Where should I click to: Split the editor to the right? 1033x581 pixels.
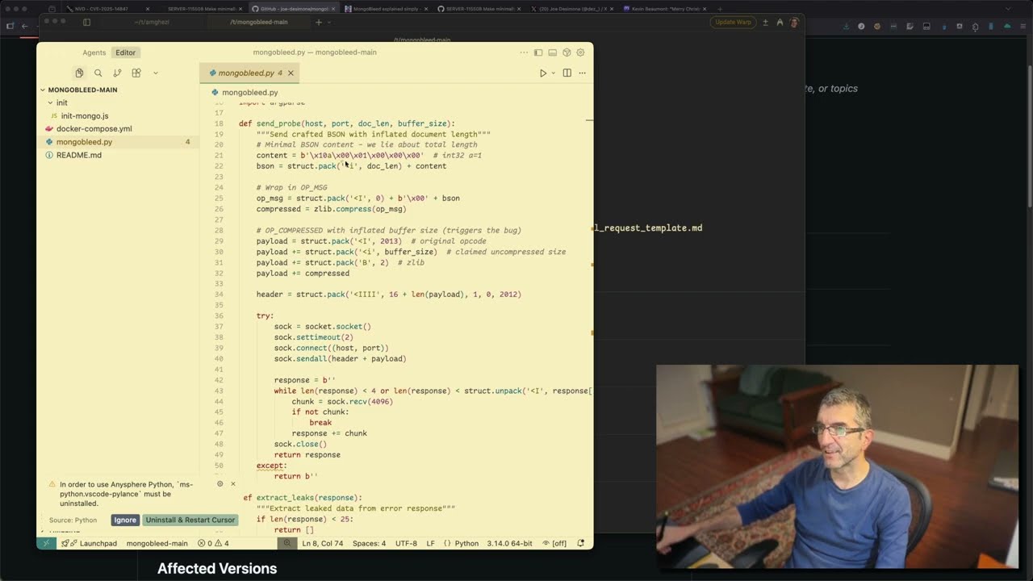tap(567, 73)
